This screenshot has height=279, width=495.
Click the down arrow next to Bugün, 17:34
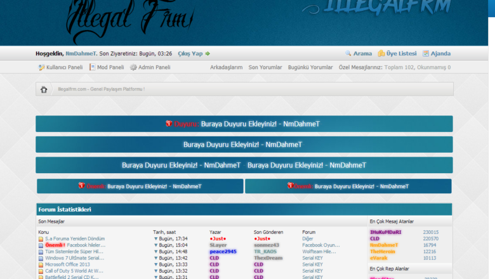point(155,238)
